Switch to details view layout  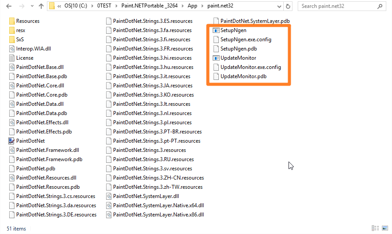point(375,228)
